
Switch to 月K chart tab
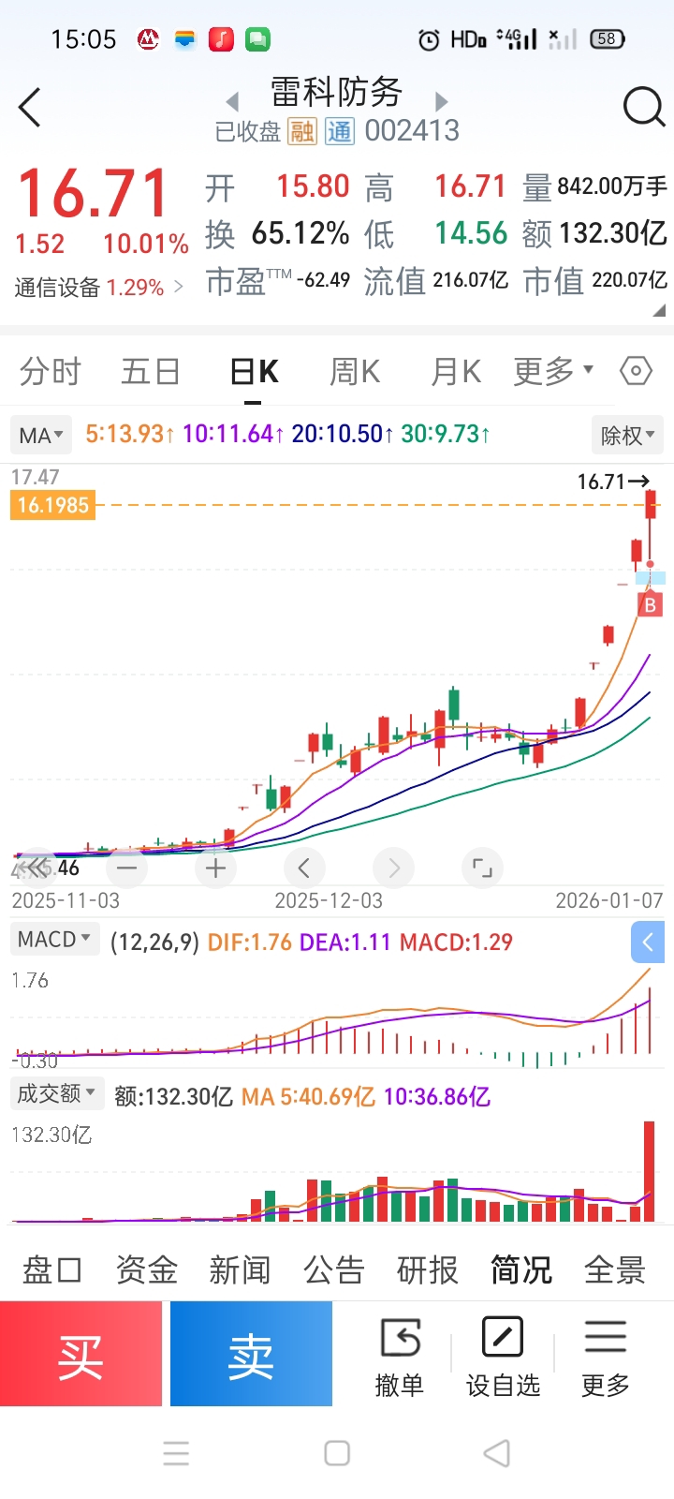click(x=456, y=371)
